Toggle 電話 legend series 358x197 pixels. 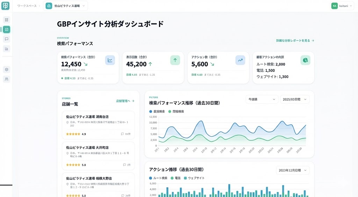(x=176, y=178)
